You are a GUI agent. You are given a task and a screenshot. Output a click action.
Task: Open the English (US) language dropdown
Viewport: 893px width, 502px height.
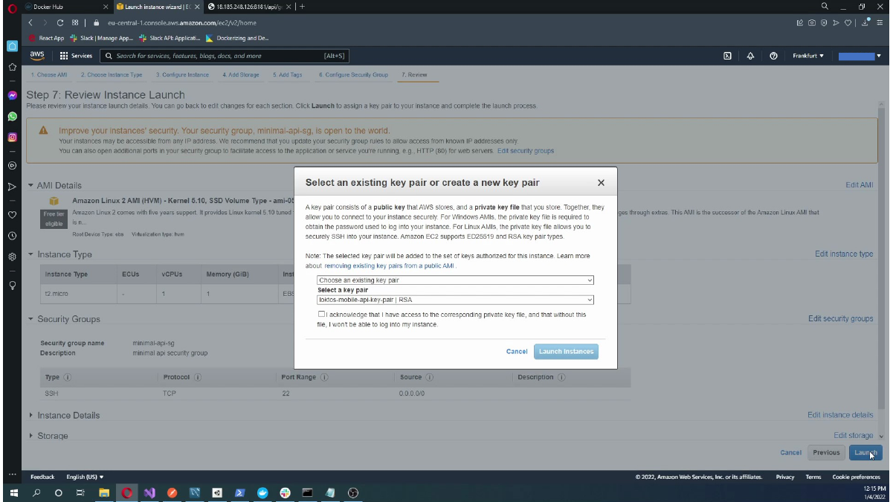tap(86, 477)
